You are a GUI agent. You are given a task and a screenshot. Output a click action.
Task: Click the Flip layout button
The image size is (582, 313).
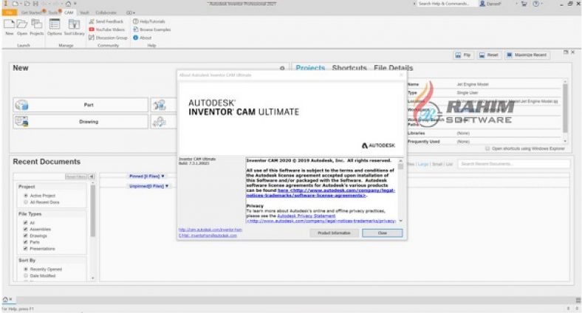click(463, 55)
